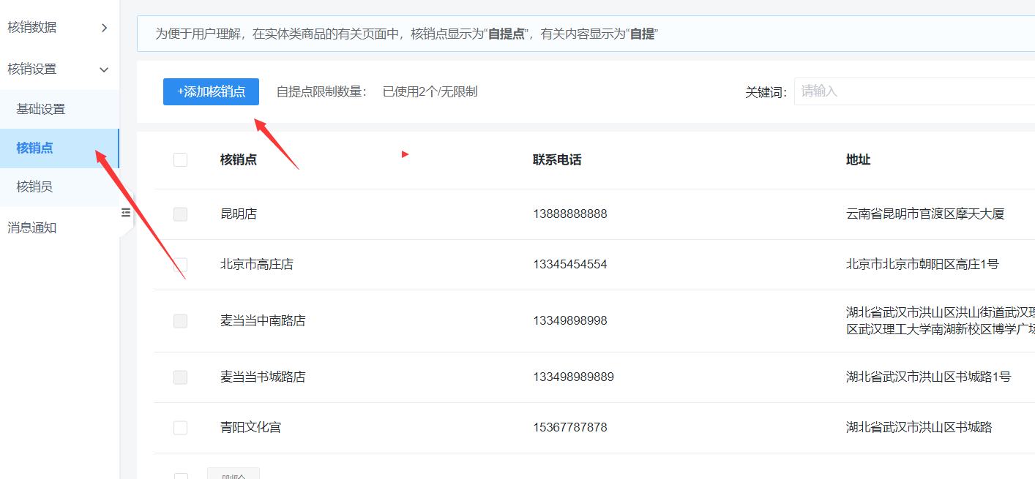The image size is (1035, 479).
Task: Click the 联系电话 column header
Action: (x=557, y=159)
